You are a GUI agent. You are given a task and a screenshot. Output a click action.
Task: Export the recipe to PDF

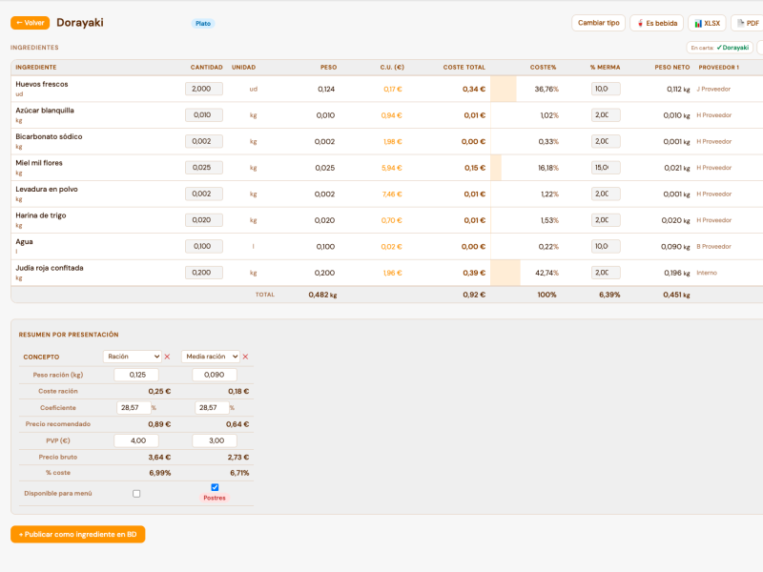[748, 23]
